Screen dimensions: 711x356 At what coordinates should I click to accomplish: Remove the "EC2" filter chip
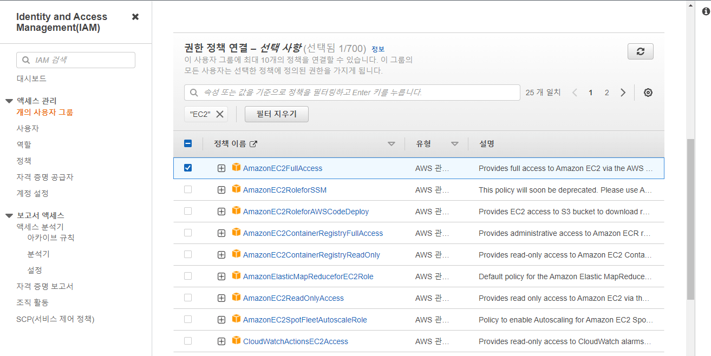(219, 114)
